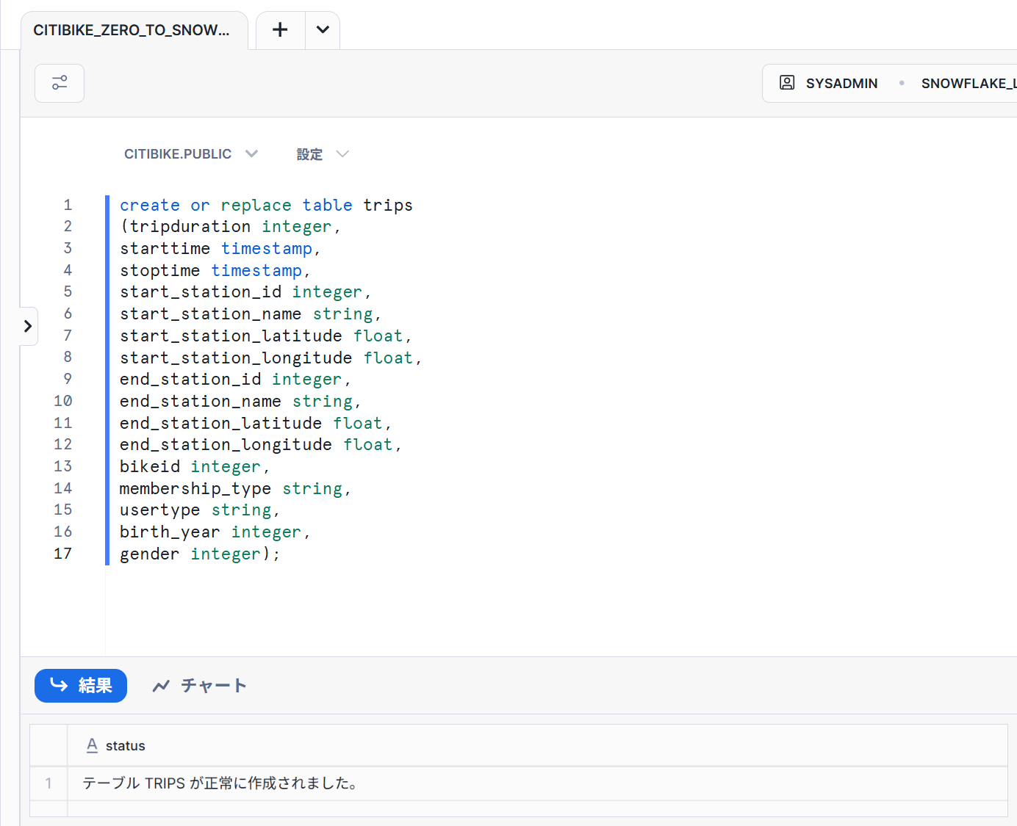Click the gender integer closing line
This screenshot has height=826, width=1017.
(200, 554)
